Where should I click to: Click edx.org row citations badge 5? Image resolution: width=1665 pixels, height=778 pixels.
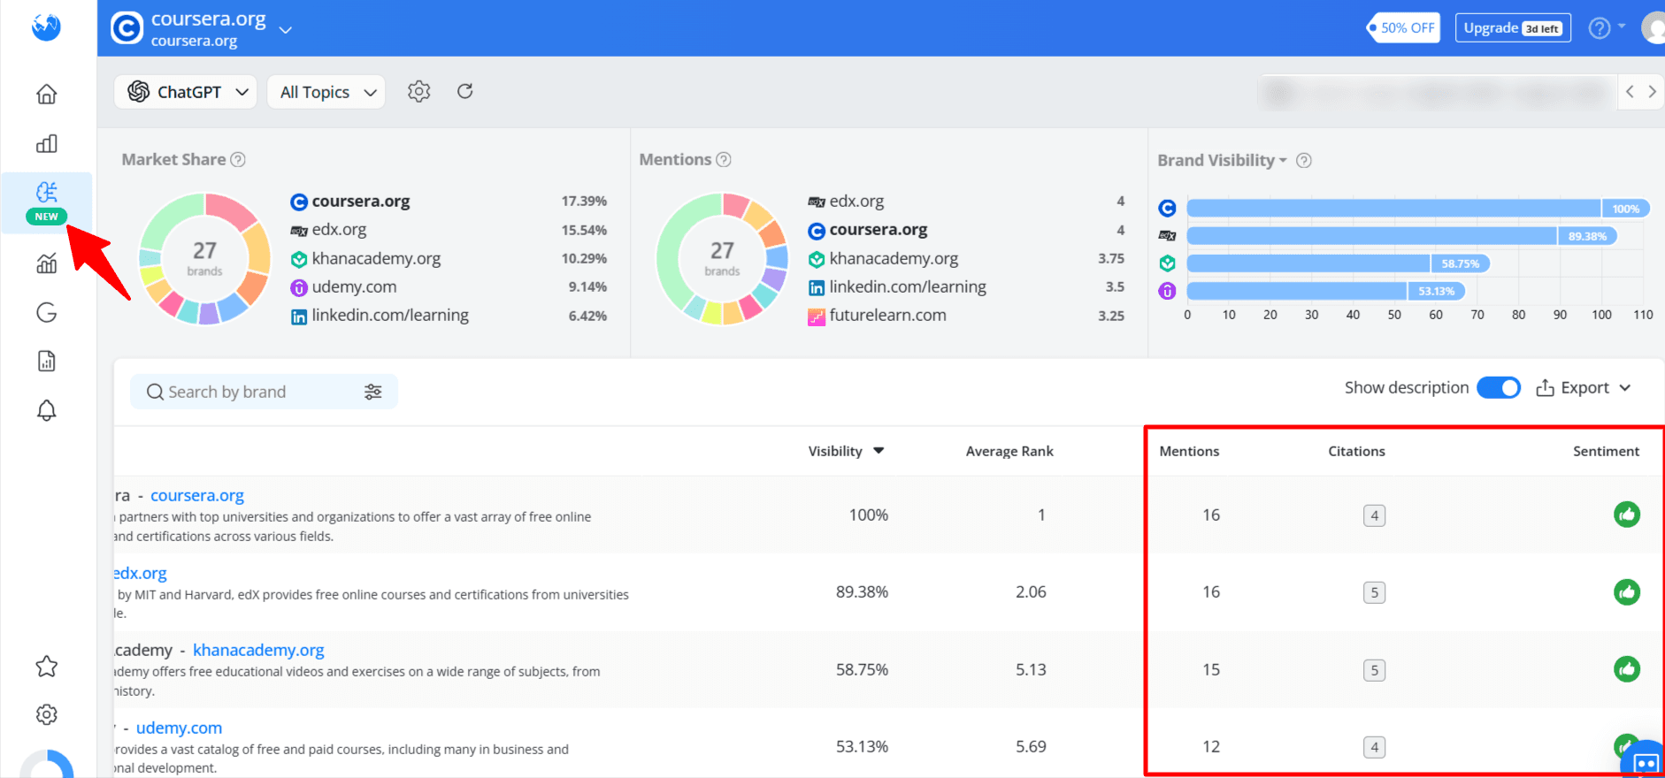[1375, 592]
